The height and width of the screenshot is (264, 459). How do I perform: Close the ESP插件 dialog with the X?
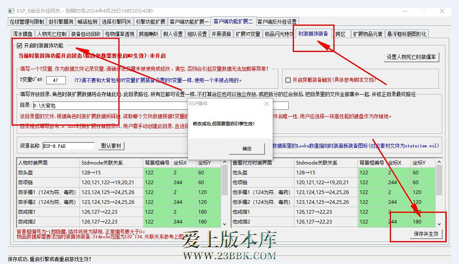click(267, 104)
